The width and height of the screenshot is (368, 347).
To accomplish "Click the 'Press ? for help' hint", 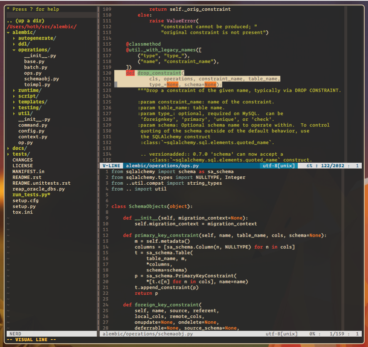I will 33,9.
